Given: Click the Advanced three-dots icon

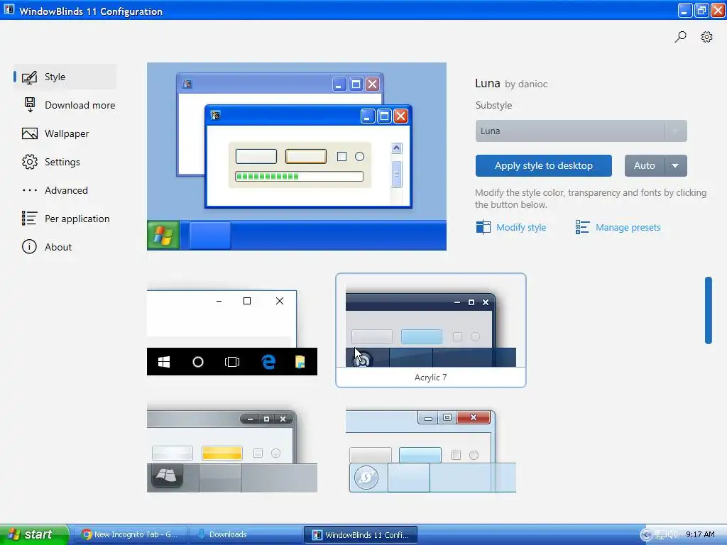Looking at the screenshot, I should (x=30, y=190).
